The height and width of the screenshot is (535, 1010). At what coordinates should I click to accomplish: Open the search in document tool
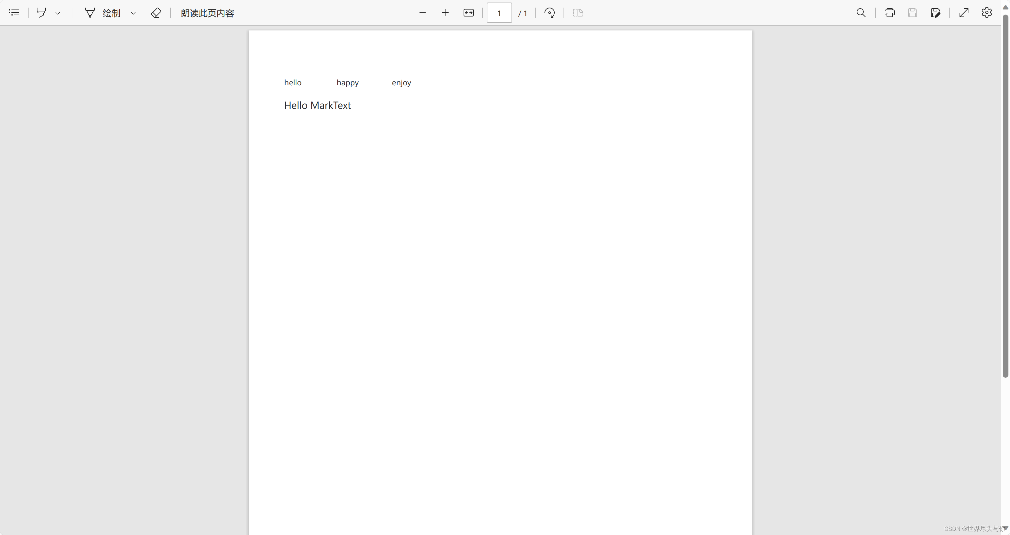pyautogui.click(x=861, y=13)
